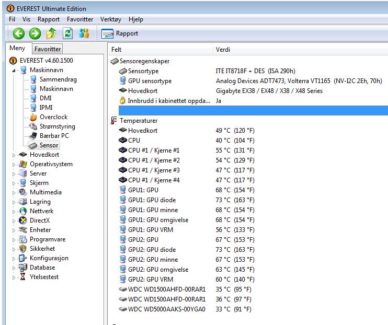388x325 pixels.
Task: Click the Verdi column header
Action: pyautogui.click(x=300, y=50)
